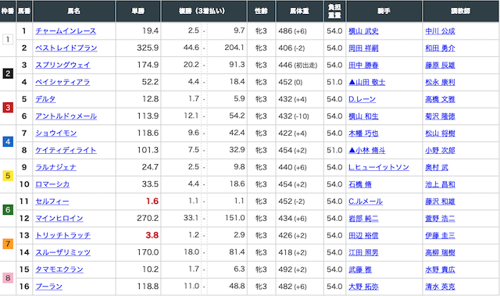
Task: View jockey 田中 勝春 profile
Action: (363, 66)
